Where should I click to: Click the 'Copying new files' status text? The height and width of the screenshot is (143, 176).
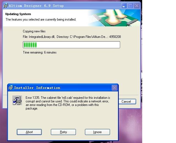click(34, 31)
